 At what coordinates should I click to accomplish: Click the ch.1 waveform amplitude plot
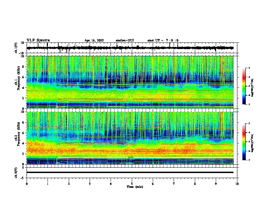coord(132,48)
